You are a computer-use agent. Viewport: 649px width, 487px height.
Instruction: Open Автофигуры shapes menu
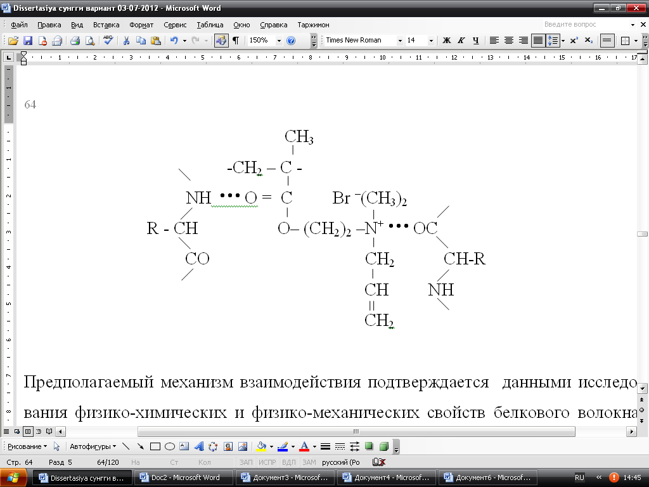pyautogui.click(x=93, y=446)
